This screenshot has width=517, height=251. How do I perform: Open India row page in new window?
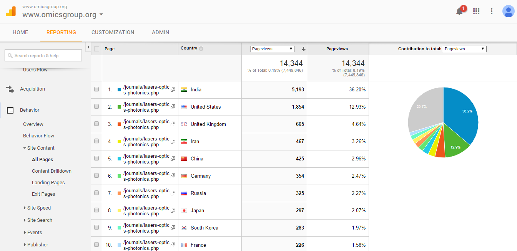[x=173, y=89]
